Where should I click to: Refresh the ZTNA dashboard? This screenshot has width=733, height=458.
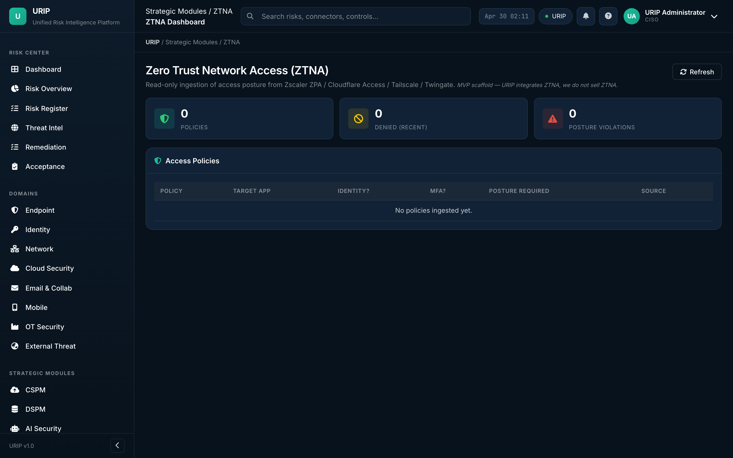click(x=697, y=72)
